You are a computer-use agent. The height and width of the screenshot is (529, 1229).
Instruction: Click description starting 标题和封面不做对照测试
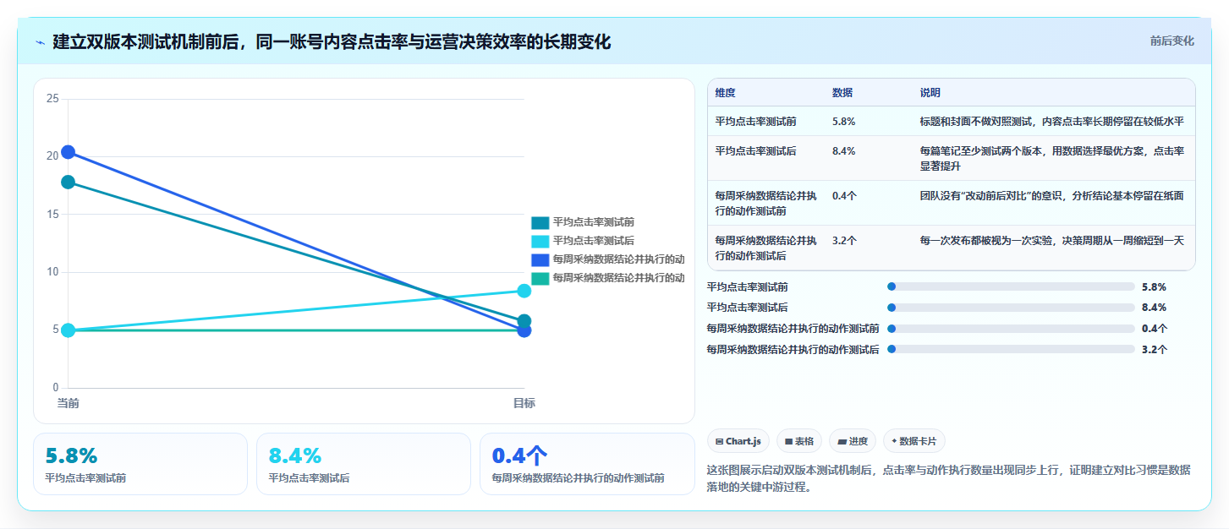(1051, 122)
